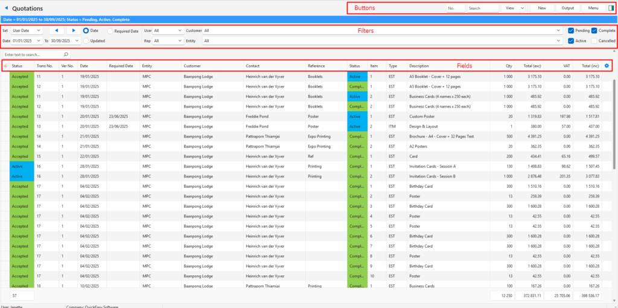Toggle the side panel layout icon
This screenshot has height=308, width=618.
click(x=611, y=8)
